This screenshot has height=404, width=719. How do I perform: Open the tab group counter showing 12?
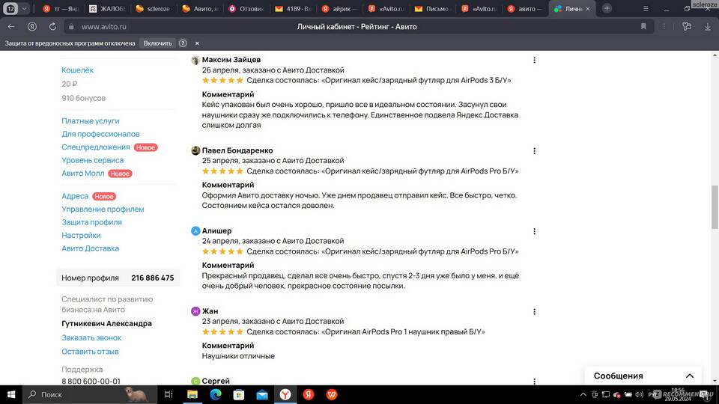[x=10, y=9]
